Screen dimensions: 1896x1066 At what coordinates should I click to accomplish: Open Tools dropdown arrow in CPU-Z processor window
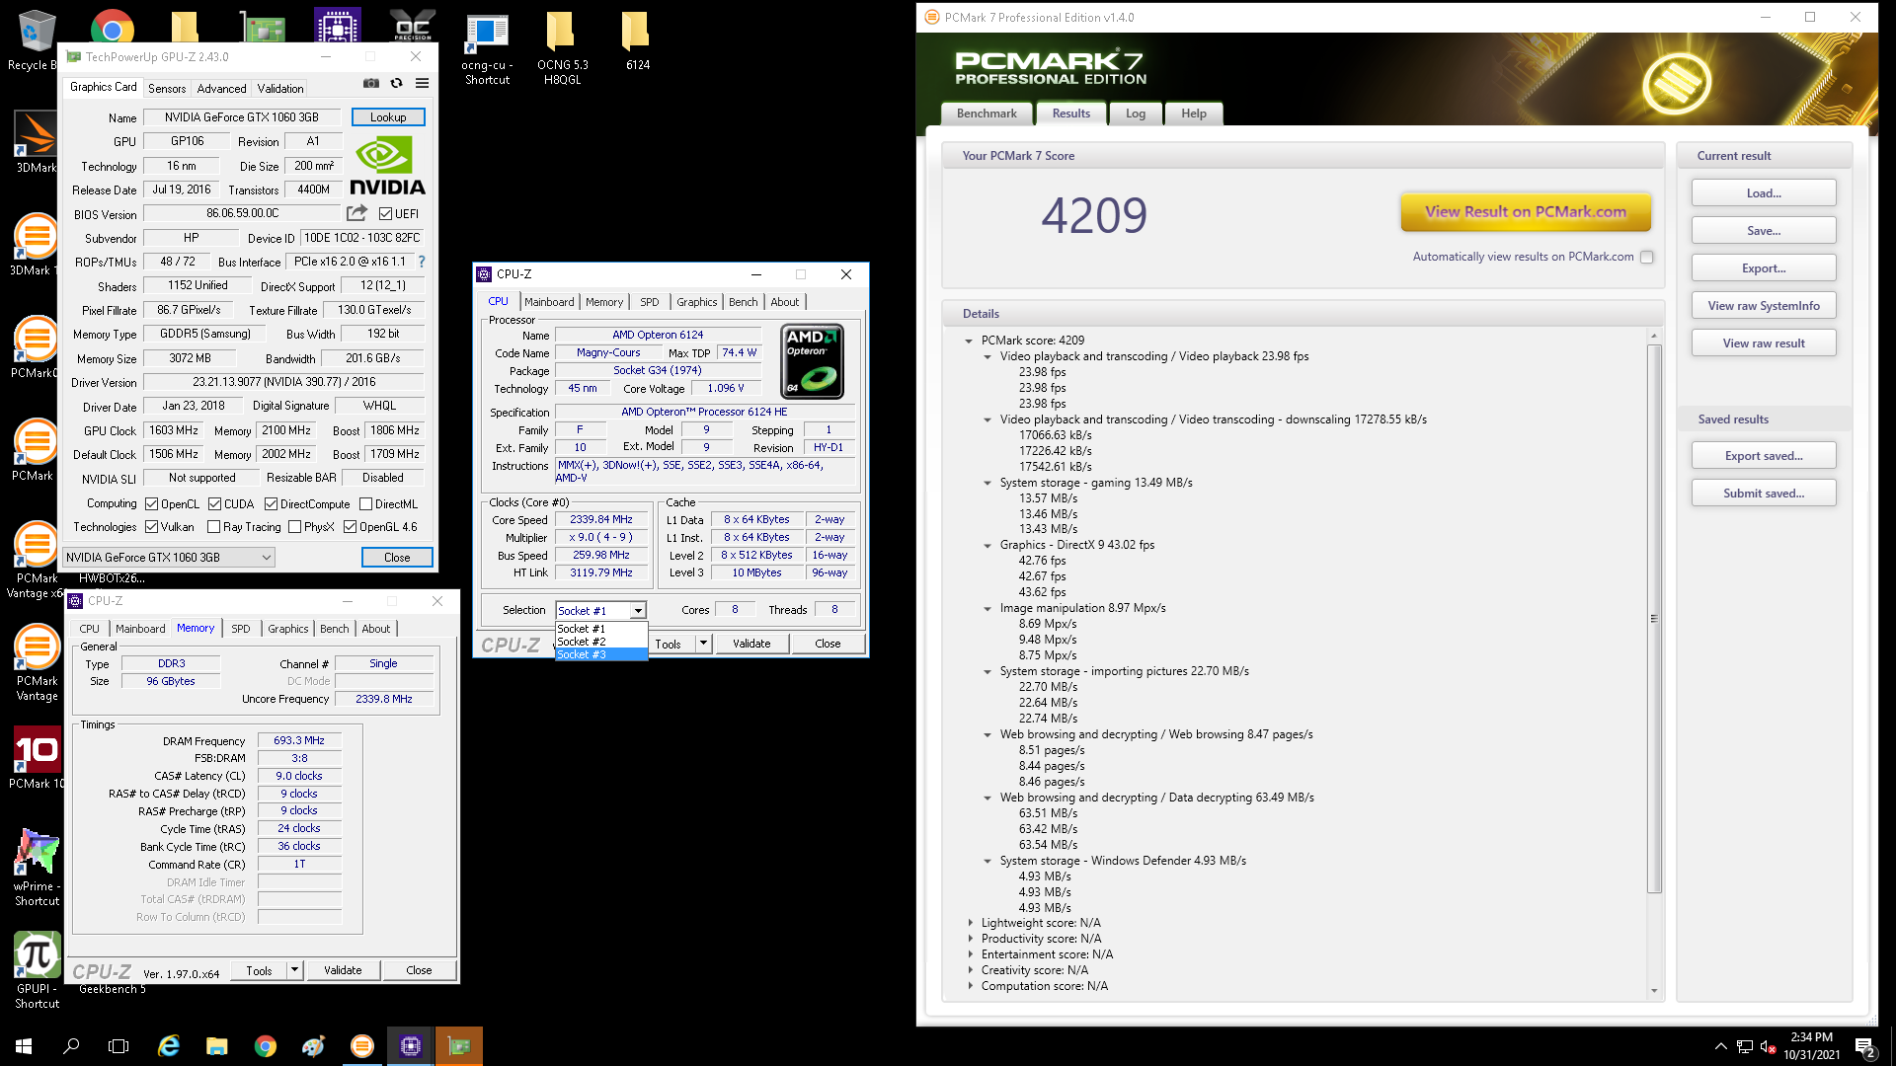(x=703, y=644)
